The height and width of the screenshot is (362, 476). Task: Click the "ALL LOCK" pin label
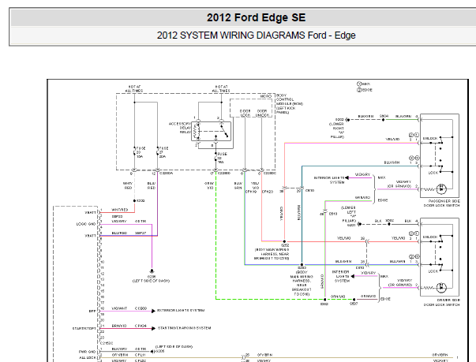click(88, 358)
